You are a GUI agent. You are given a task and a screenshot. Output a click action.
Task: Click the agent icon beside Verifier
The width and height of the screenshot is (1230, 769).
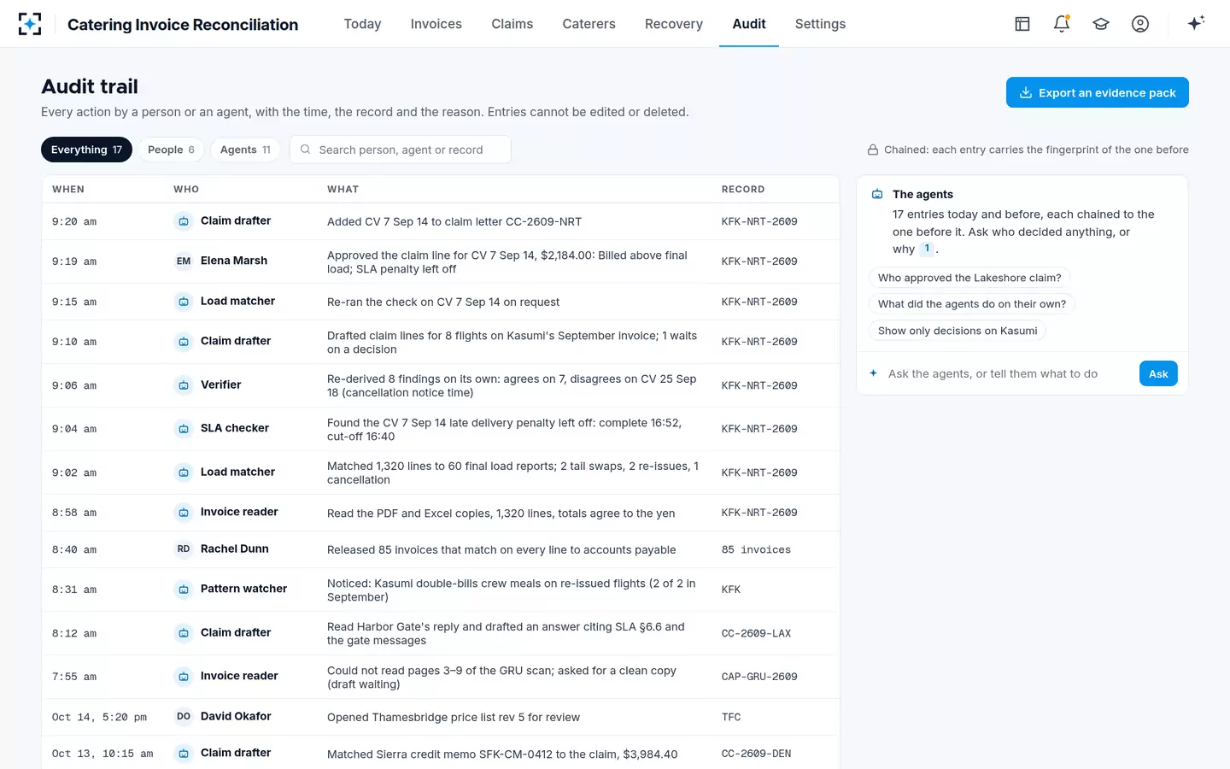point(184,385)
